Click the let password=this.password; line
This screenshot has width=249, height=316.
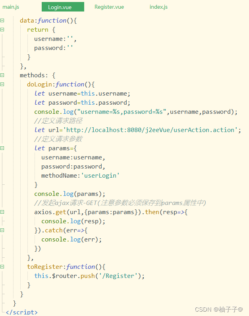point(82,103)
